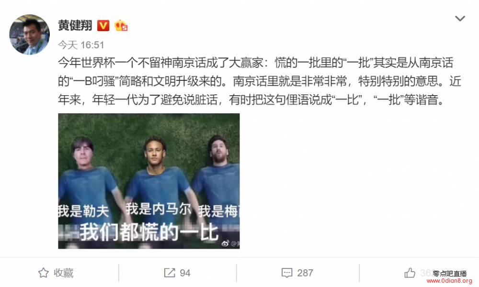Click the orange V verified badge
479x287 pixels.
[x=103, y=26]
